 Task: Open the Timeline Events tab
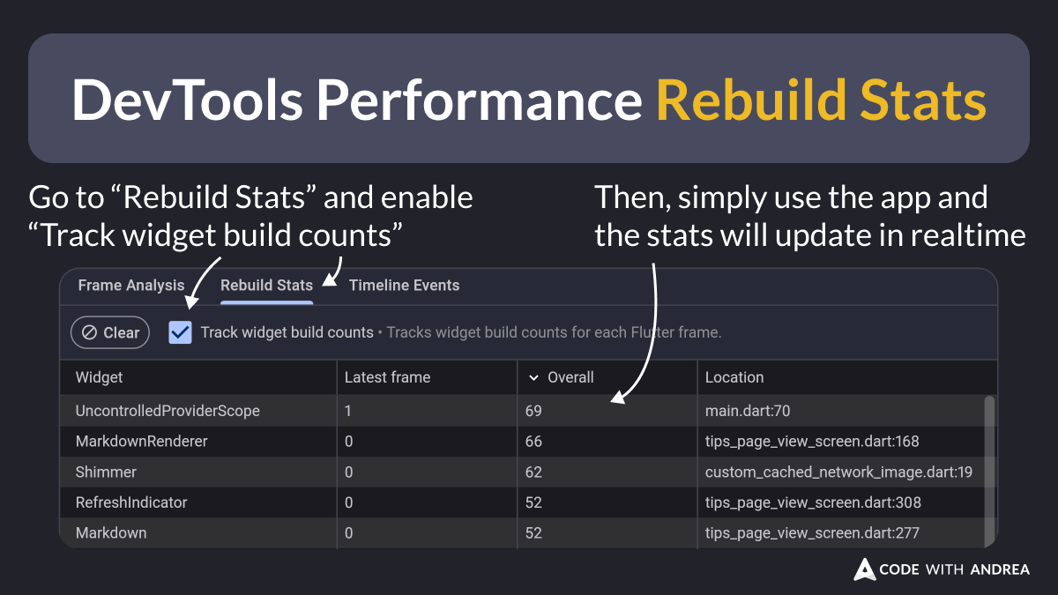404,285
